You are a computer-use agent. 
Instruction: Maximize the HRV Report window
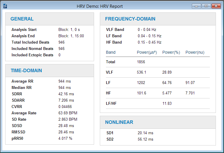(x=206, y=6)
